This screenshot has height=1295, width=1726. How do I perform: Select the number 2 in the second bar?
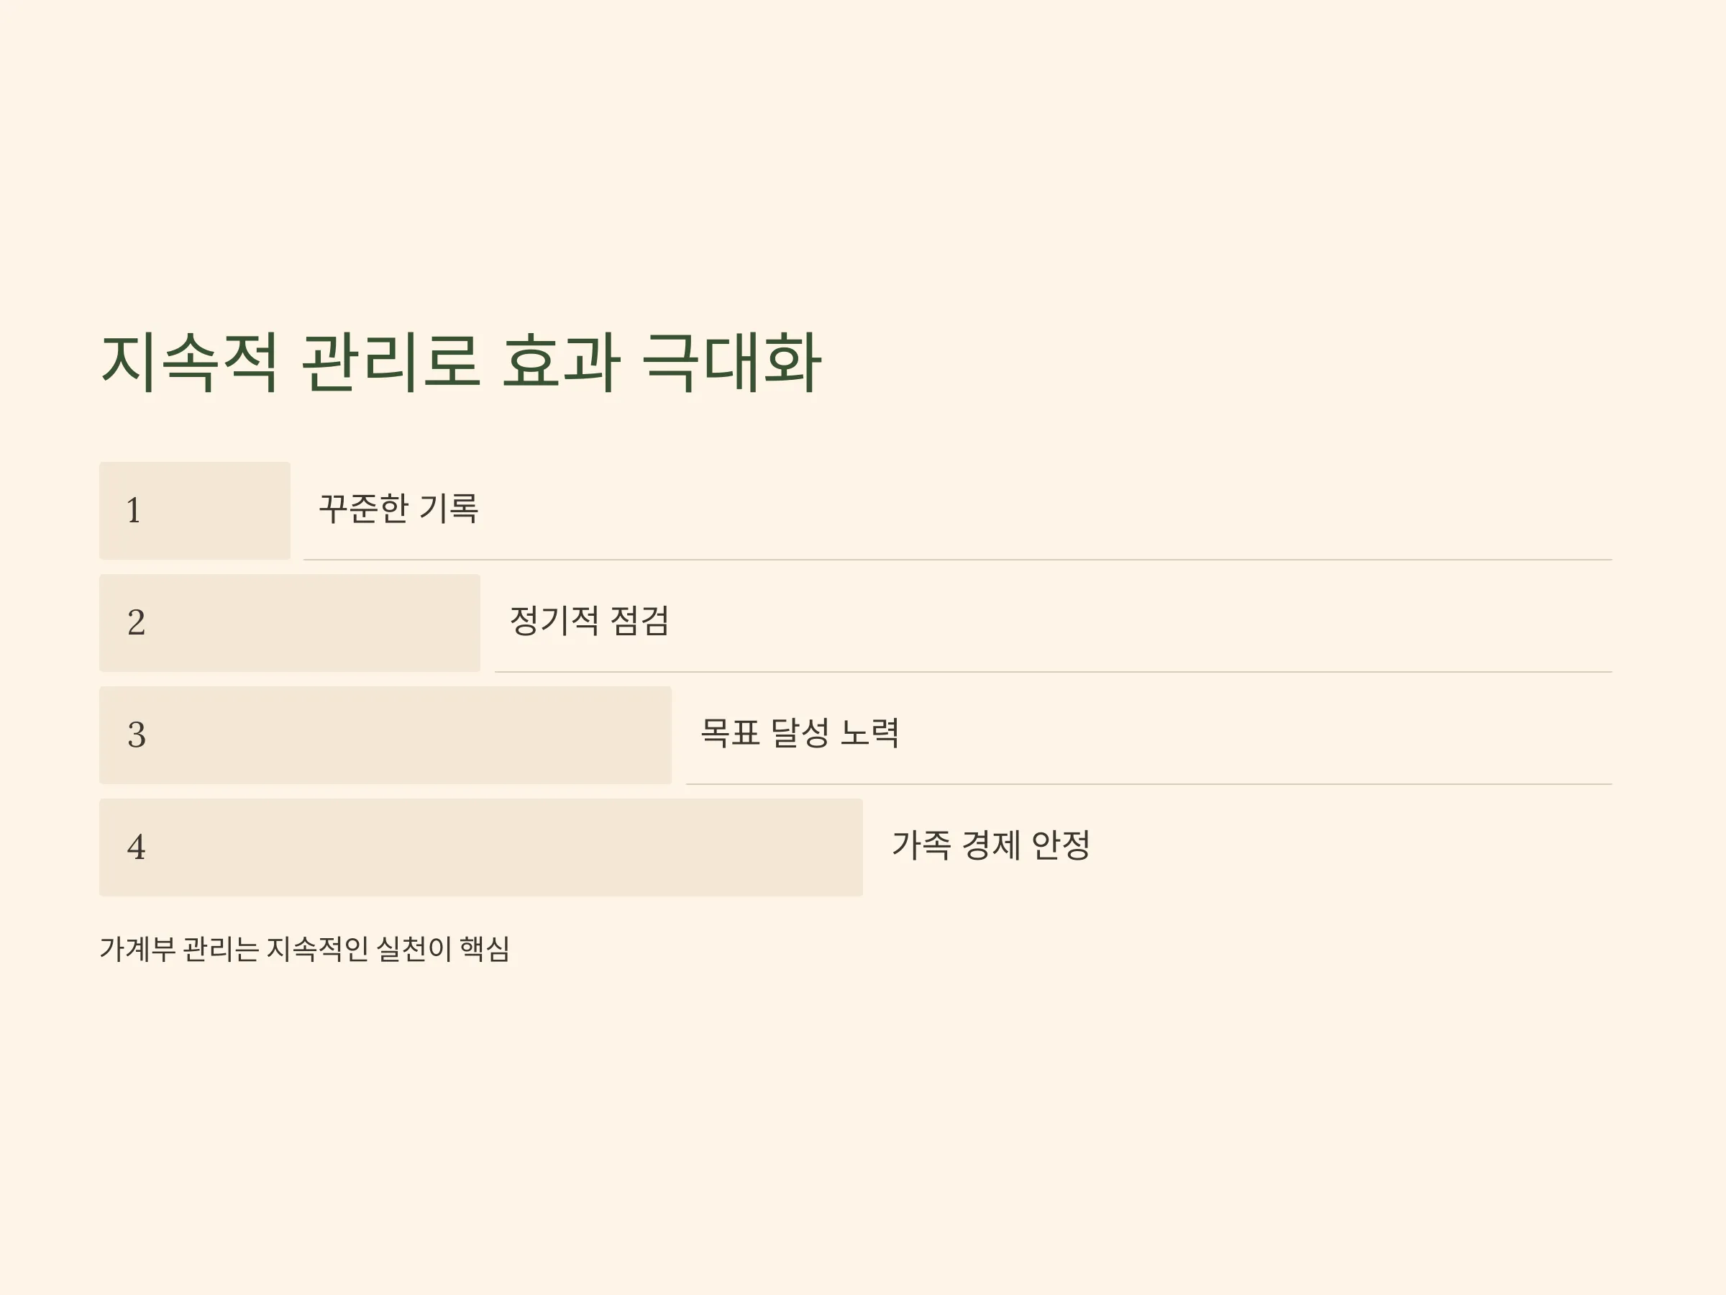[x=136, y=623]
